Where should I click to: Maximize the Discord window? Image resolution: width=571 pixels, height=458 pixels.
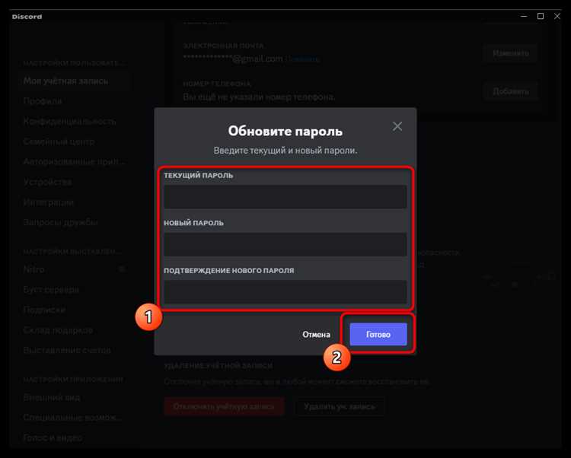[x=541, y=17]
